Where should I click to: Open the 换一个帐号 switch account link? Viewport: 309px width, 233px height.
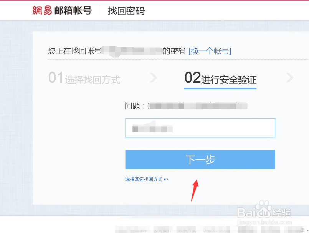coord(210,51)
